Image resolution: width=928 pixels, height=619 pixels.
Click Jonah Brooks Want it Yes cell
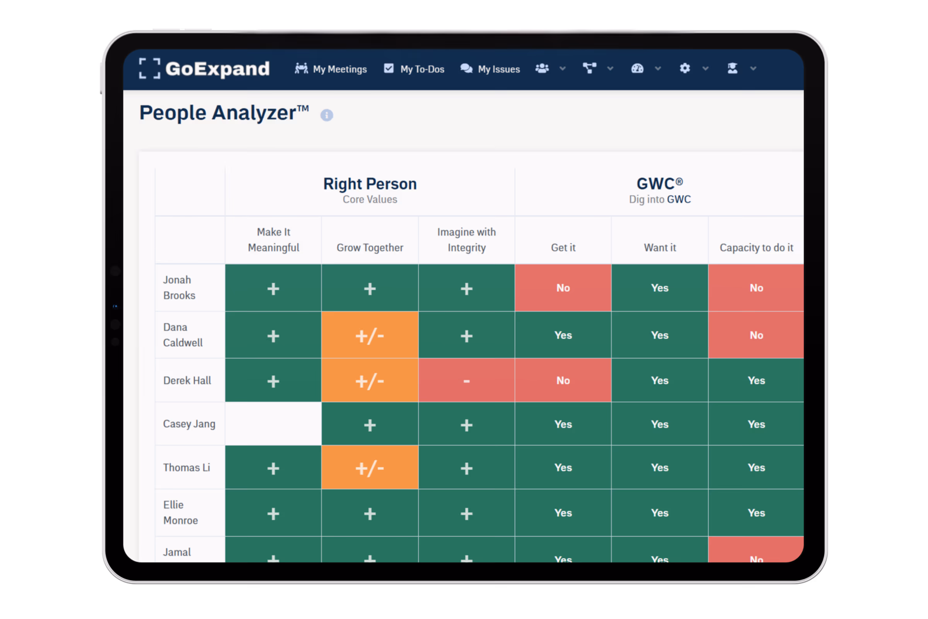coord(660,288)
